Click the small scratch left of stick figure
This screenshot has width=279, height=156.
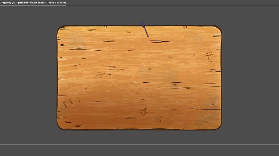click(x=193, y=55)
